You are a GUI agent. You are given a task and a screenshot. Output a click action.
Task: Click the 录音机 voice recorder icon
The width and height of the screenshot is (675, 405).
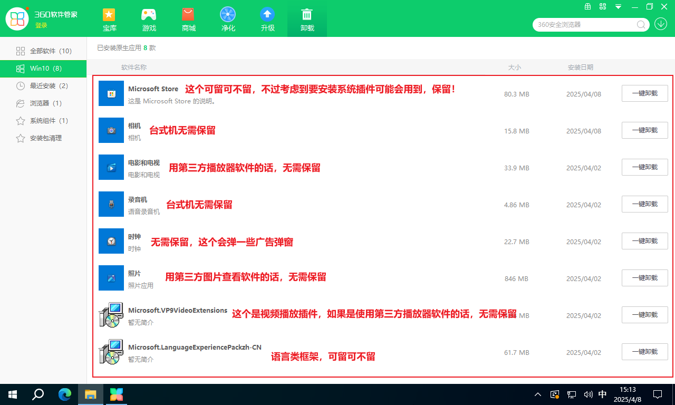[x=111, y=204]
